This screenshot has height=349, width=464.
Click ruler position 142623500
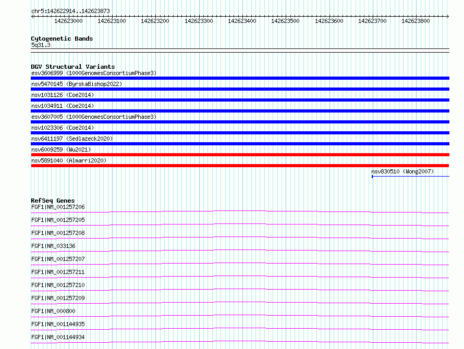(x=285, y=21)
